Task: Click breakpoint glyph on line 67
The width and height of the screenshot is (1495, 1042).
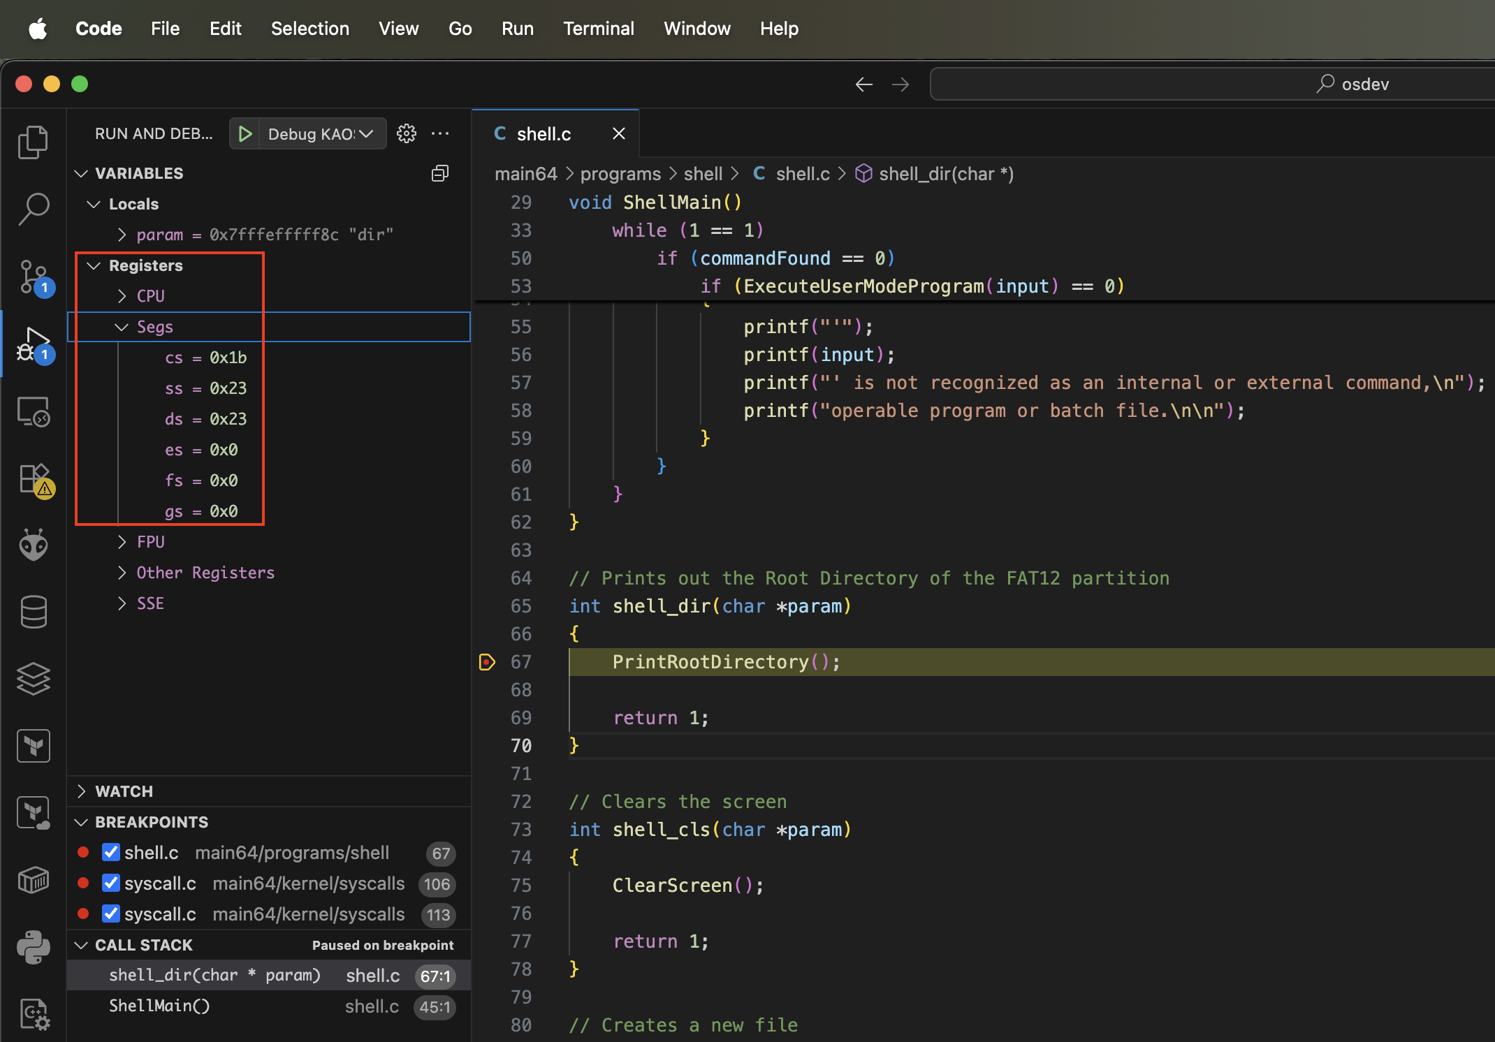Action: [487, 661]
